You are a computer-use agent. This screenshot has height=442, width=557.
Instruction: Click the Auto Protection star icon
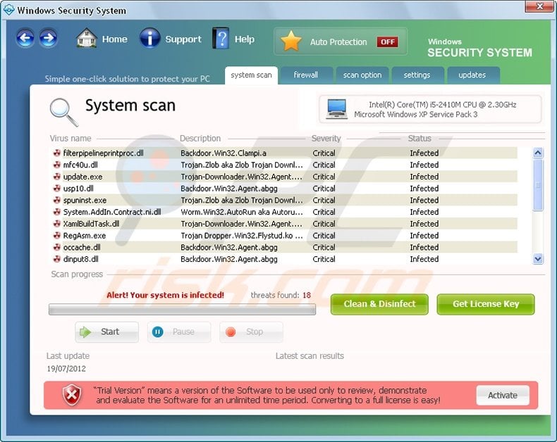point(291,41)
